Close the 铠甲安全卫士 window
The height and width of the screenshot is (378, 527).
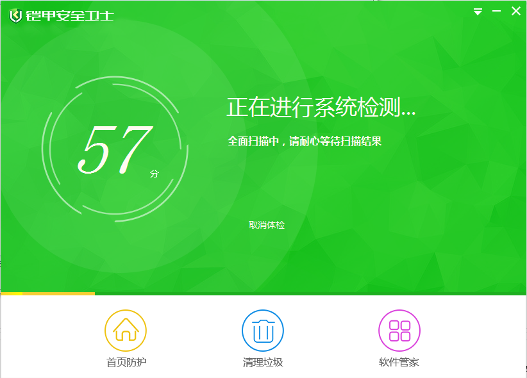(x=515, y=11)
